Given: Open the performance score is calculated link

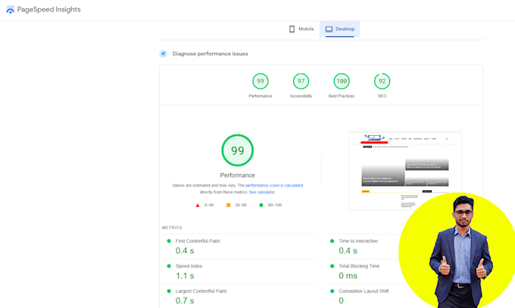Looking at the screenshot, I should click(274, 185).
